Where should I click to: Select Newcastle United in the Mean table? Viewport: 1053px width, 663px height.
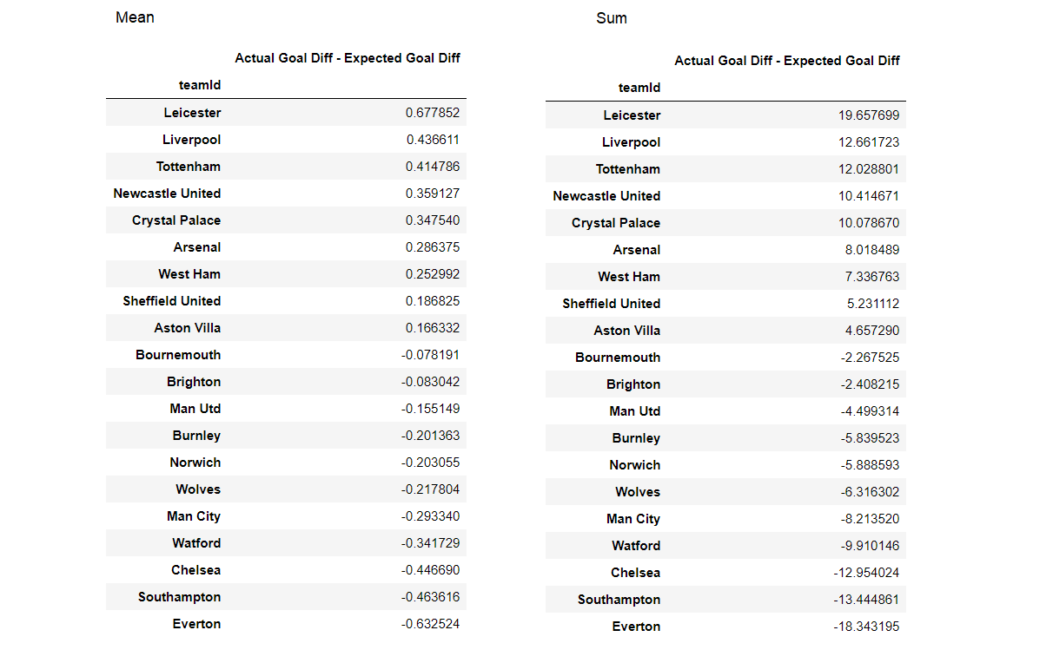pyautogui.click(x=167, y=194)
